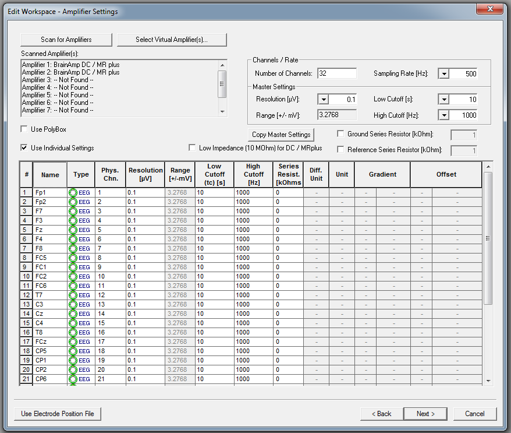Click the EEG type icon for C3 row

tap(73, 304)
